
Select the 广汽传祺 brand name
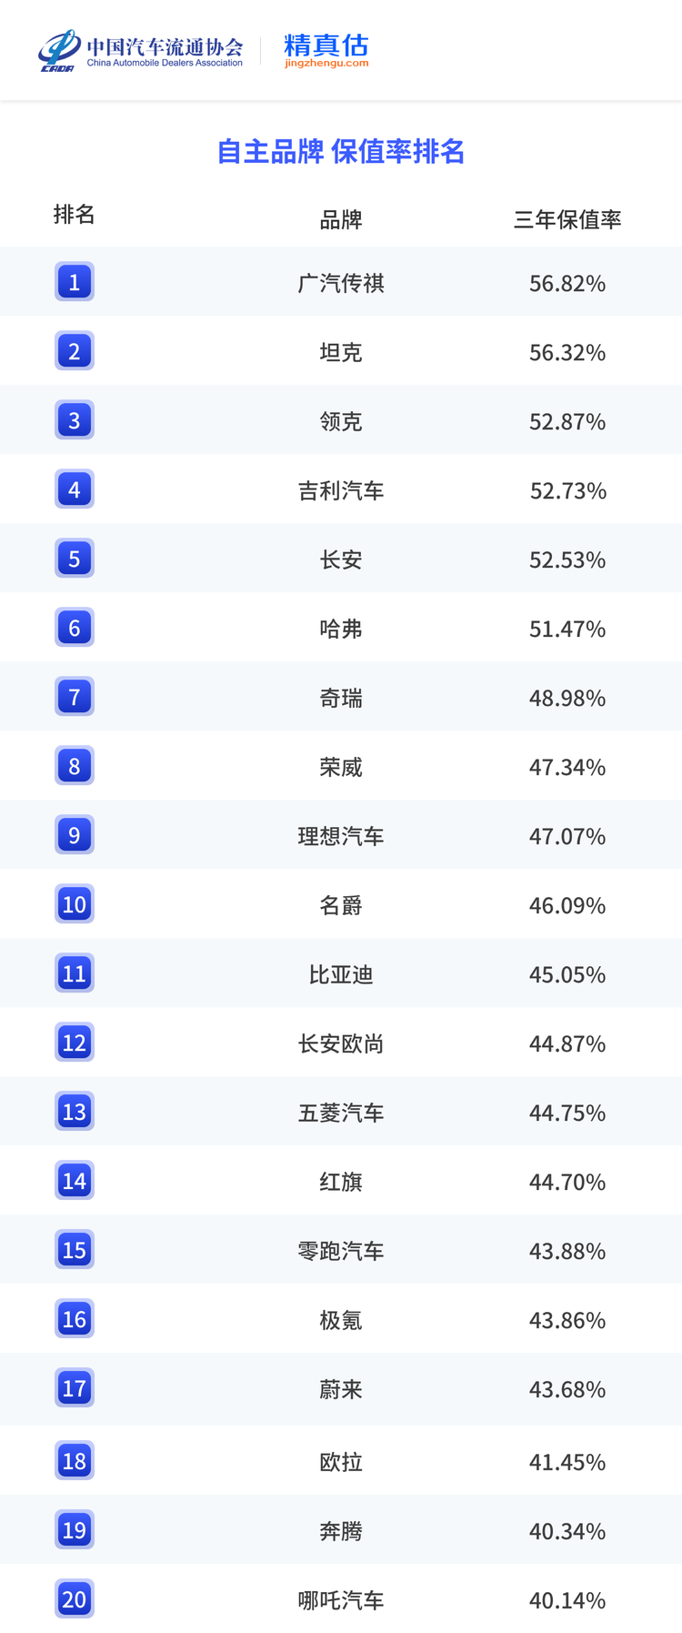click(x=341, y=283)
